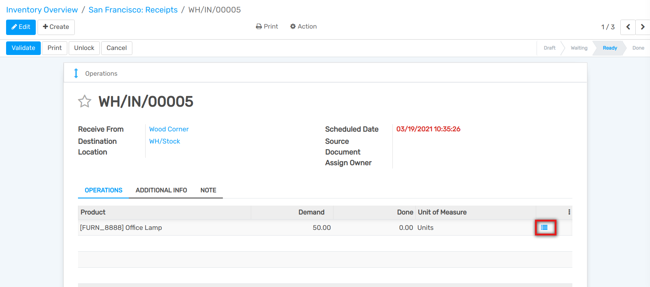650x287 pixels.
Task: Validate the receipt transfer
Action: click(x=23, y=48)
